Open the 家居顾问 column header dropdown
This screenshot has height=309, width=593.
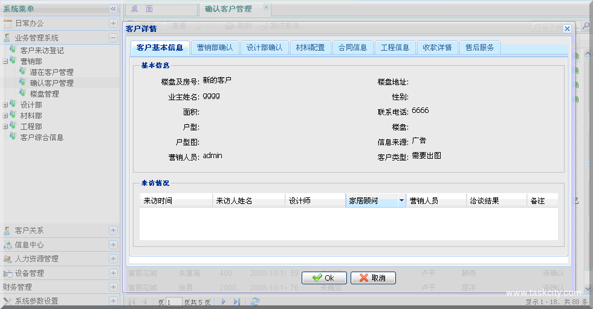pos(401,201)
